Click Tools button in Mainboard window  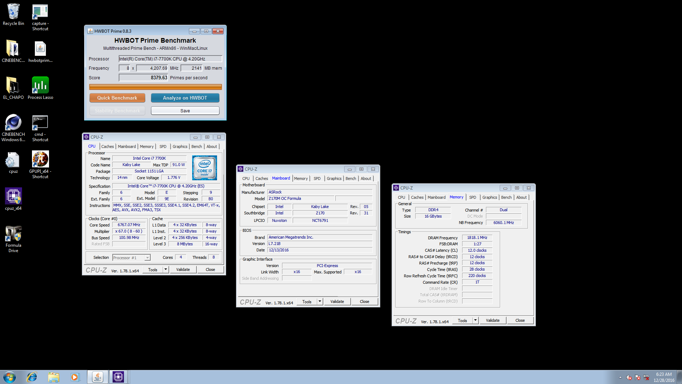307,302
